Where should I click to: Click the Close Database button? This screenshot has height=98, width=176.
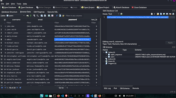coord(139,8)
